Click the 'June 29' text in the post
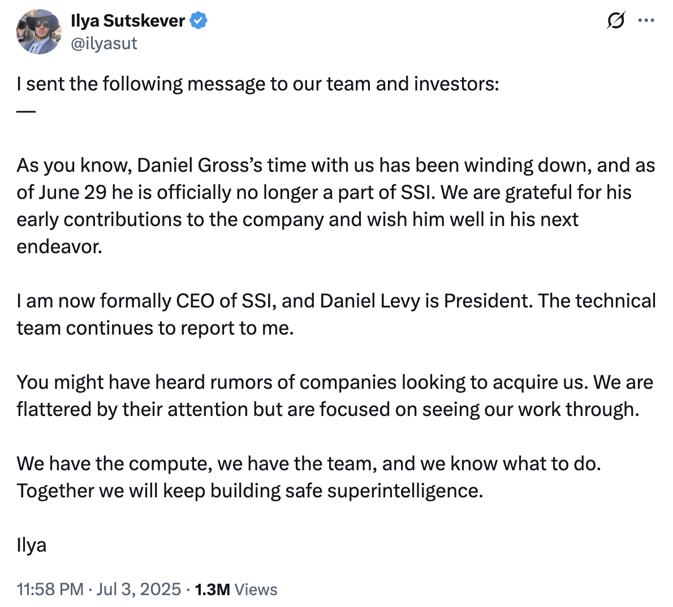This screenshot has height=607, width=673. [72, 192]
